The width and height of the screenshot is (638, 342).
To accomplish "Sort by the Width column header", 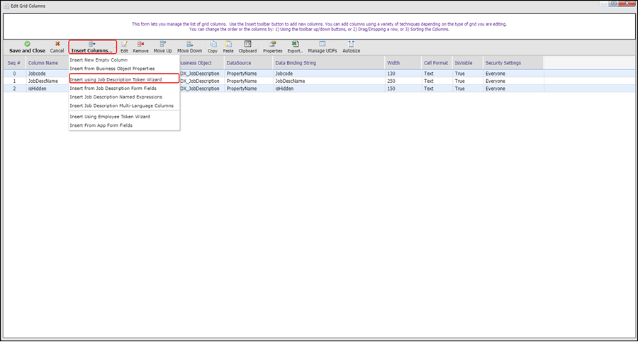I will click(x=393, y=63).
